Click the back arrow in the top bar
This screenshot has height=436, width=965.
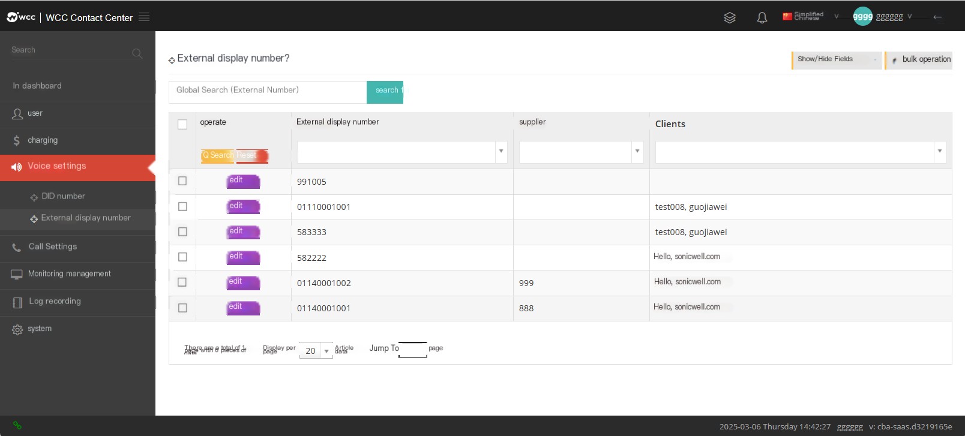pos(938,17)
